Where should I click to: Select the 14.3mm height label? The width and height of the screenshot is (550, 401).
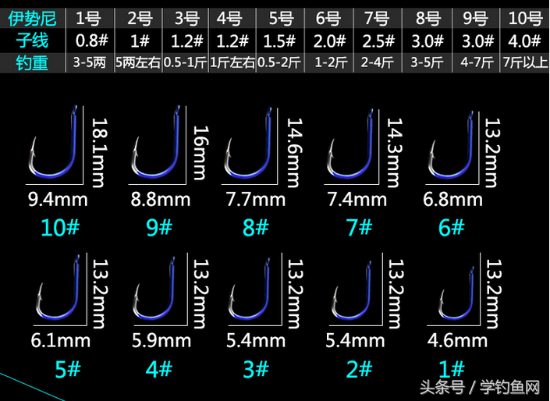(394, 153)
